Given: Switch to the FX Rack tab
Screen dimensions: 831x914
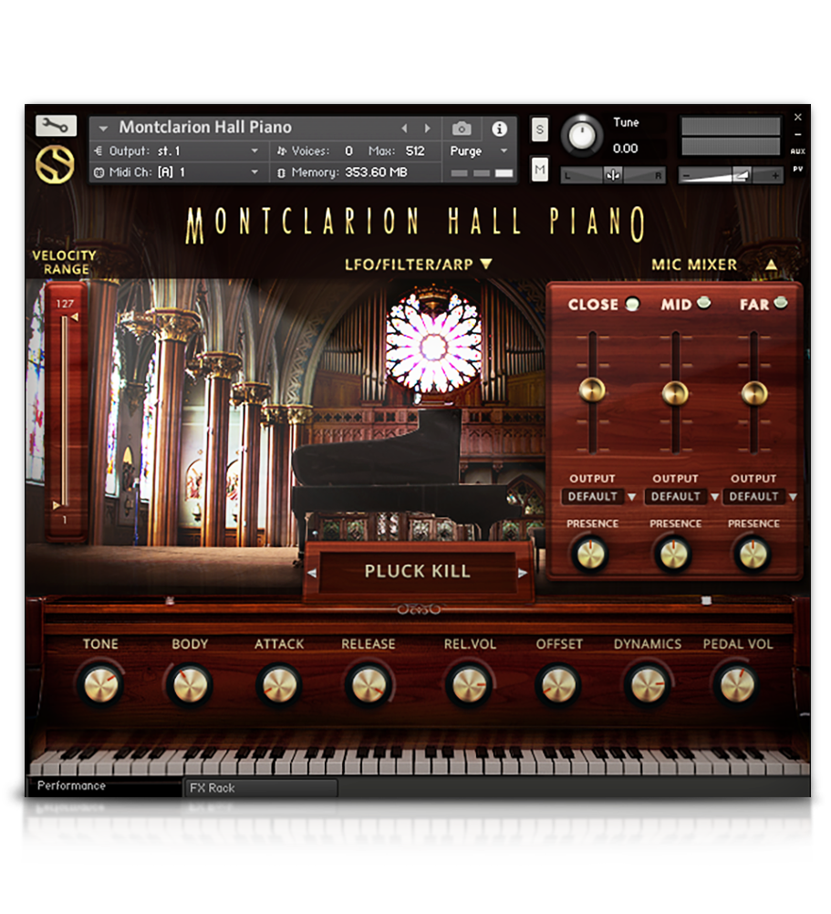Looking at the screenshot, I should pyautogui.click(x=260, y=788).
